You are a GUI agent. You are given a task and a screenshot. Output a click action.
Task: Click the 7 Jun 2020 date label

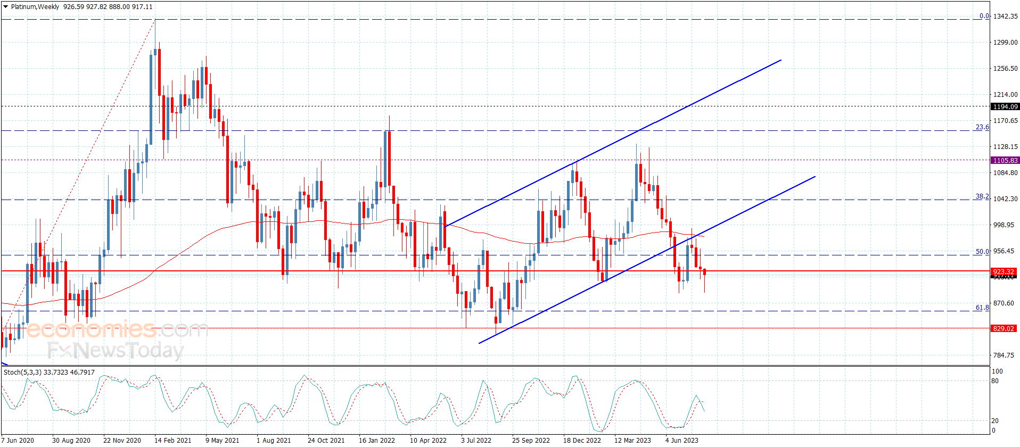tap(18, 440)
